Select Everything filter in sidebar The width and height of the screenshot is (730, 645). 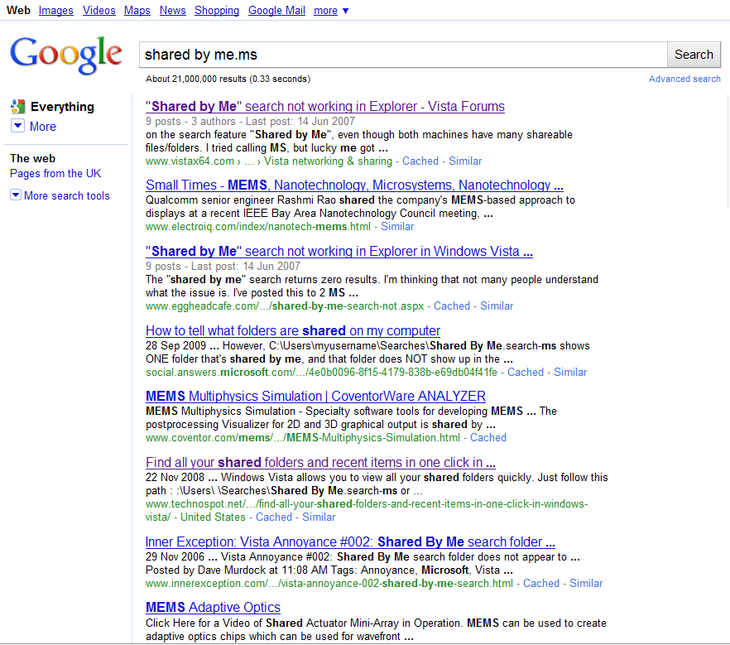(x=62, y=107)
